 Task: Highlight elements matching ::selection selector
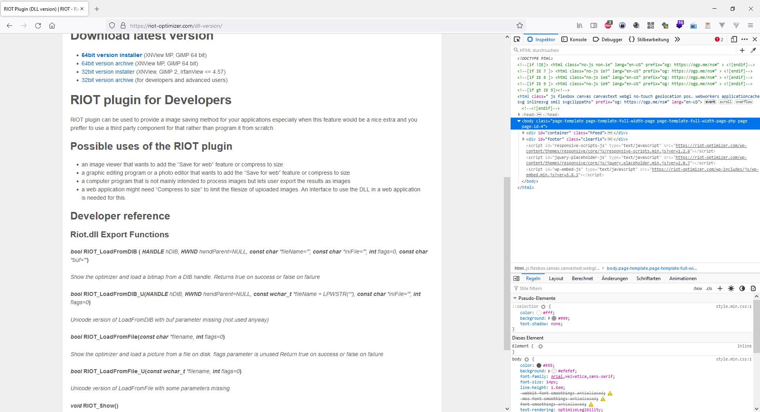543,307
